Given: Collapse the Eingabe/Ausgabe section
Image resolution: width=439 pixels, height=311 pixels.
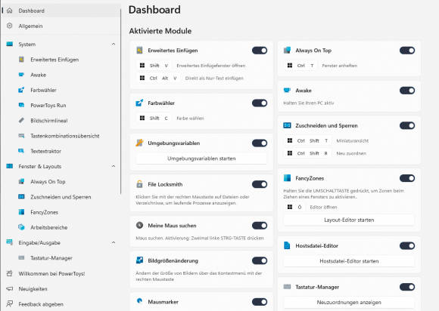Looking at the screenshot, I should tap(114, 242).
